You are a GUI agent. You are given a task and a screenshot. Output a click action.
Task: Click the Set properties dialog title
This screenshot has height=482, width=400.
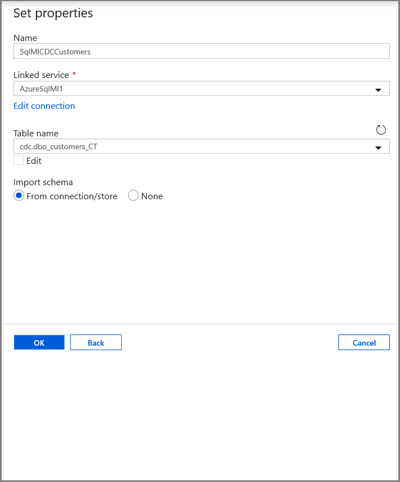pyautogui.click(x=53, y=13)
